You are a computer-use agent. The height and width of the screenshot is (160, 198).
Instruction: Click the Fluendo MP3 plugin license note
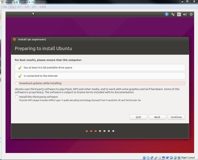[x=80, y=100]
